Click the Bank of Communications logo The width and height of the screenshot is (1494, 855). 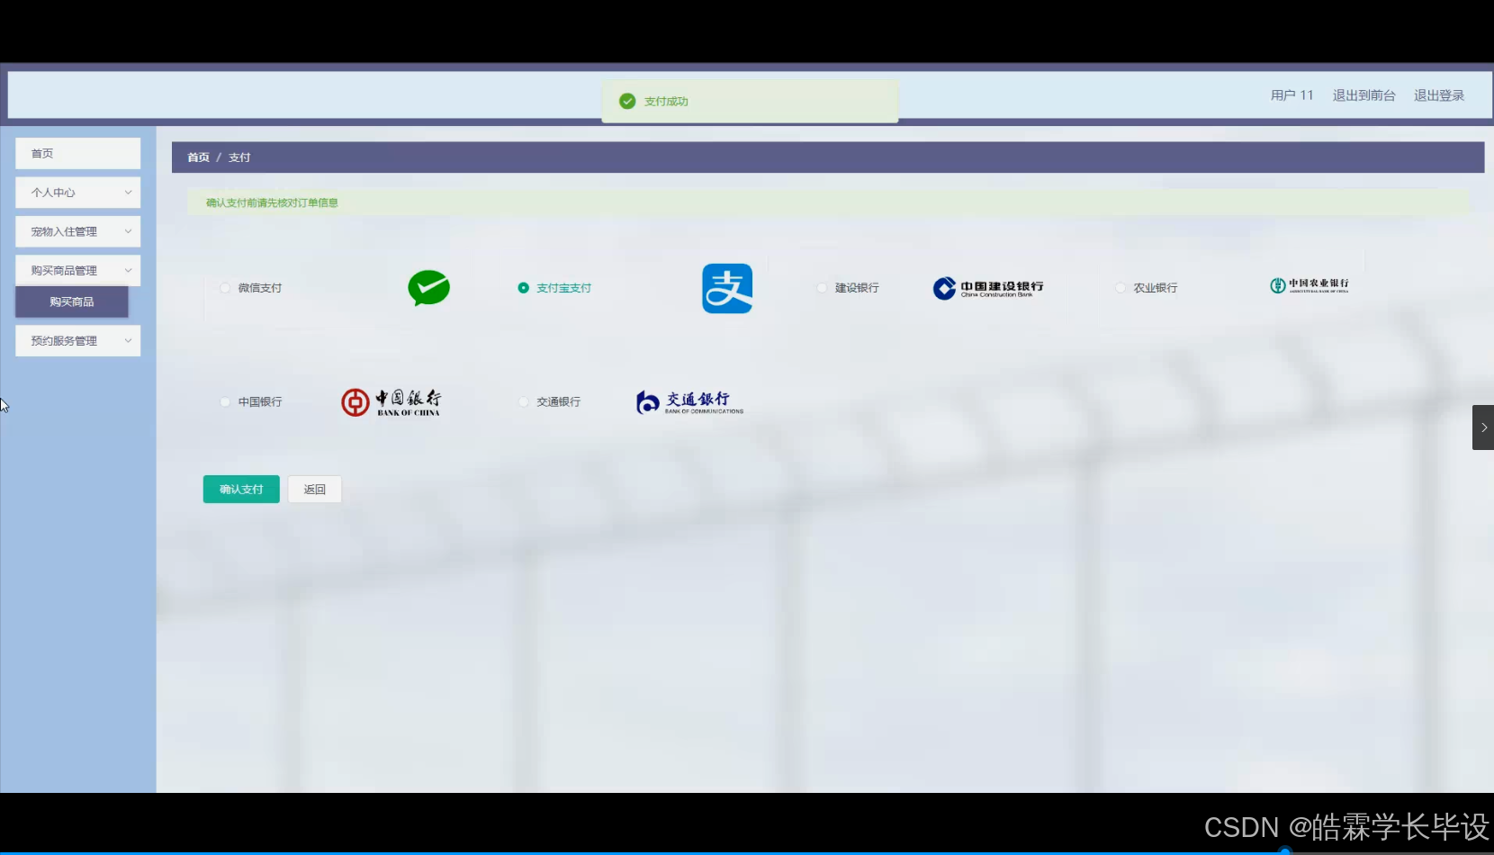click(690, 401)
